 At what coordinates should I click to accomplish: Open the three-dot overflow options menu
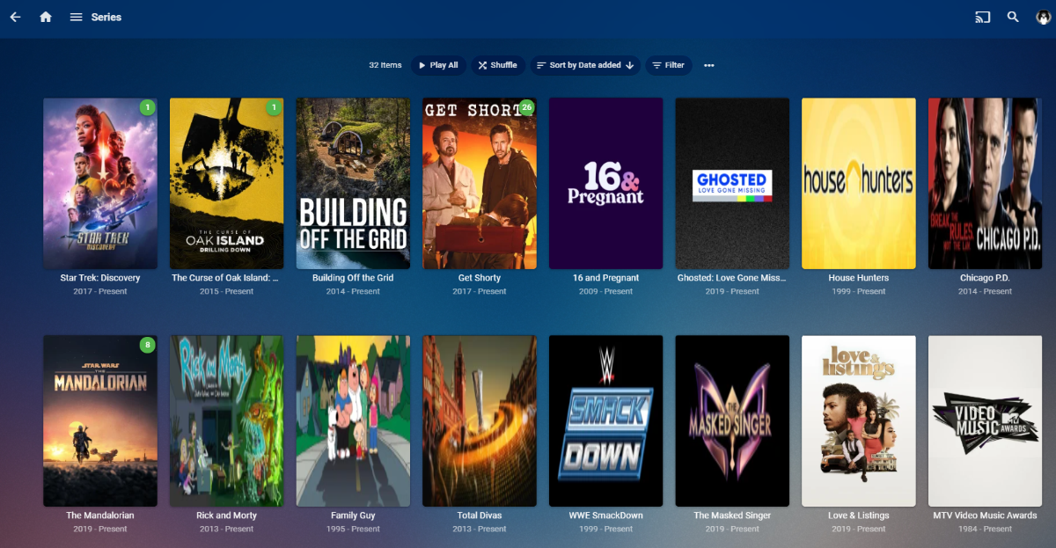709,64
